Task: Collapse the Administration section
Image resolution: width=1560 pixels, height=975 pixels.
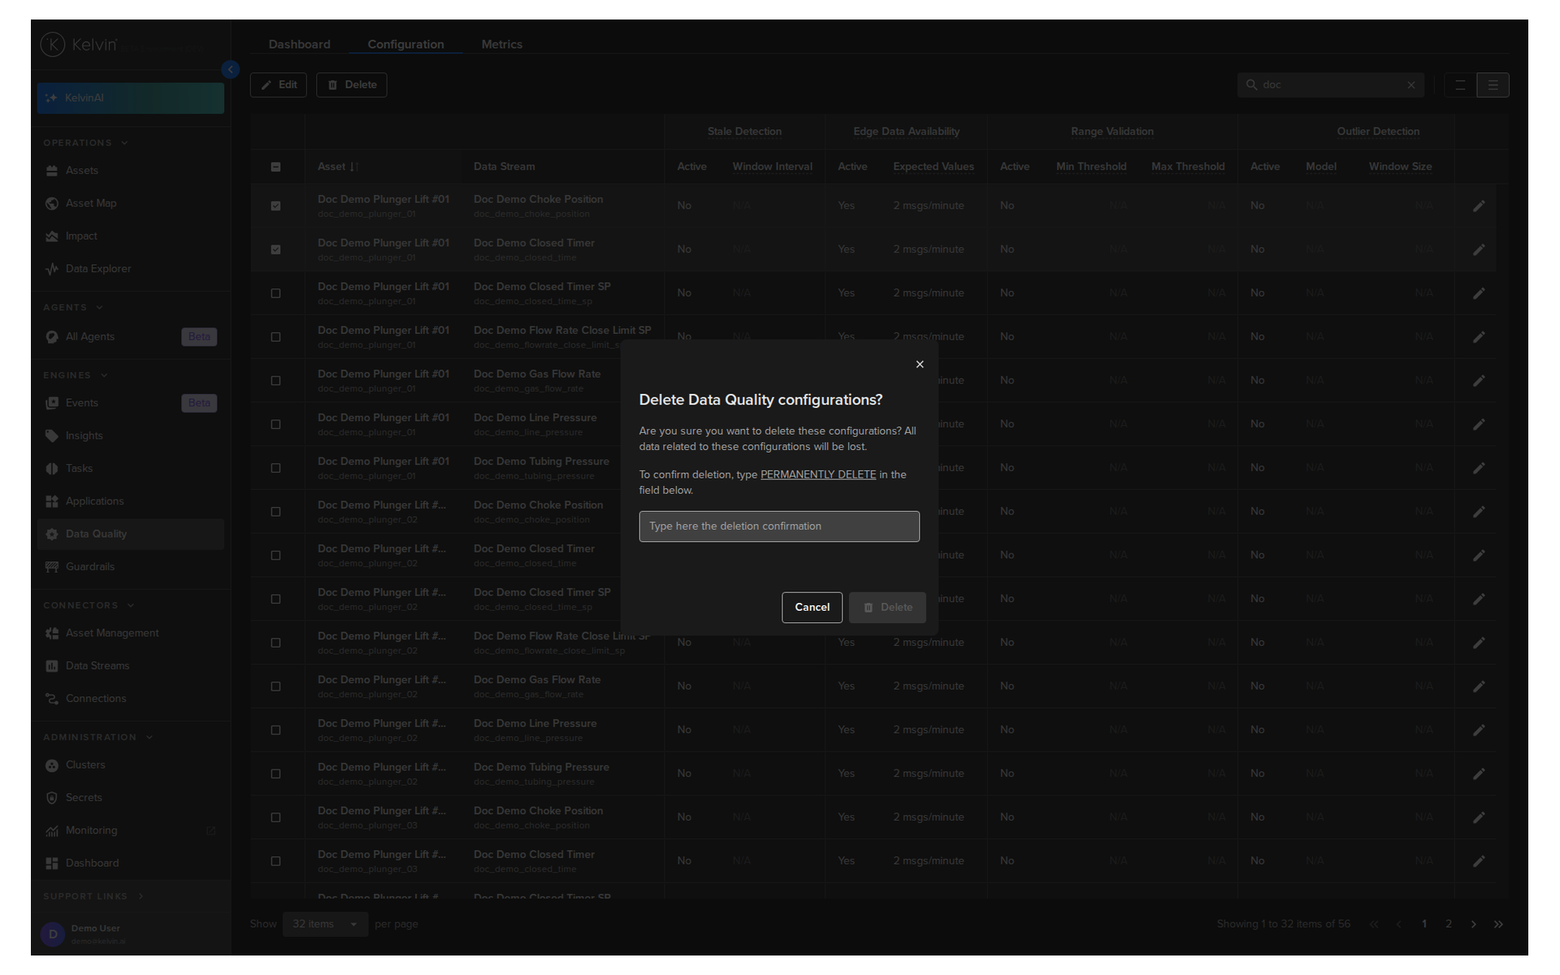Action: (97, 738)
